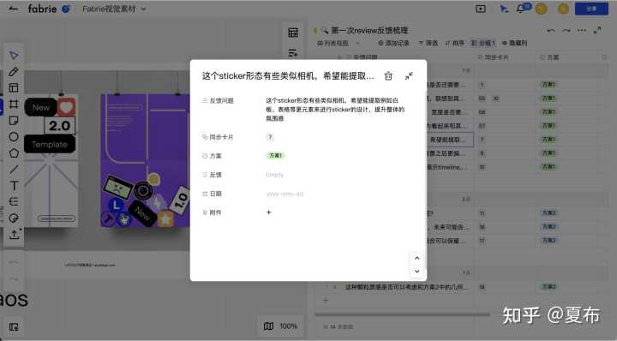Viewport: 617px width, 341px height.
Task: Click the 方案 column header
Action: (x=549, y=57)
